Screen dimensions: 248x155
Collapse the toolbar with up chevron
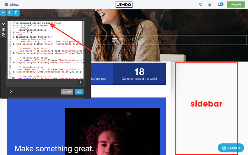point(3,13)
